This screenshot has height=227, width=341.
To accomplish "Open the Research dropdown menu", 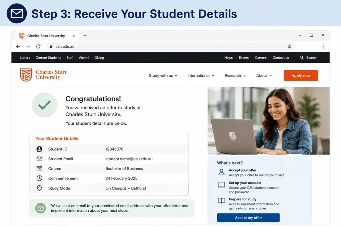I will [x=235, y=75].
